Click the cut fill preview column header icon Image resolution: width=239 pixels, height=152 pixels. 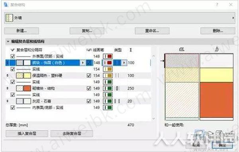182,49
